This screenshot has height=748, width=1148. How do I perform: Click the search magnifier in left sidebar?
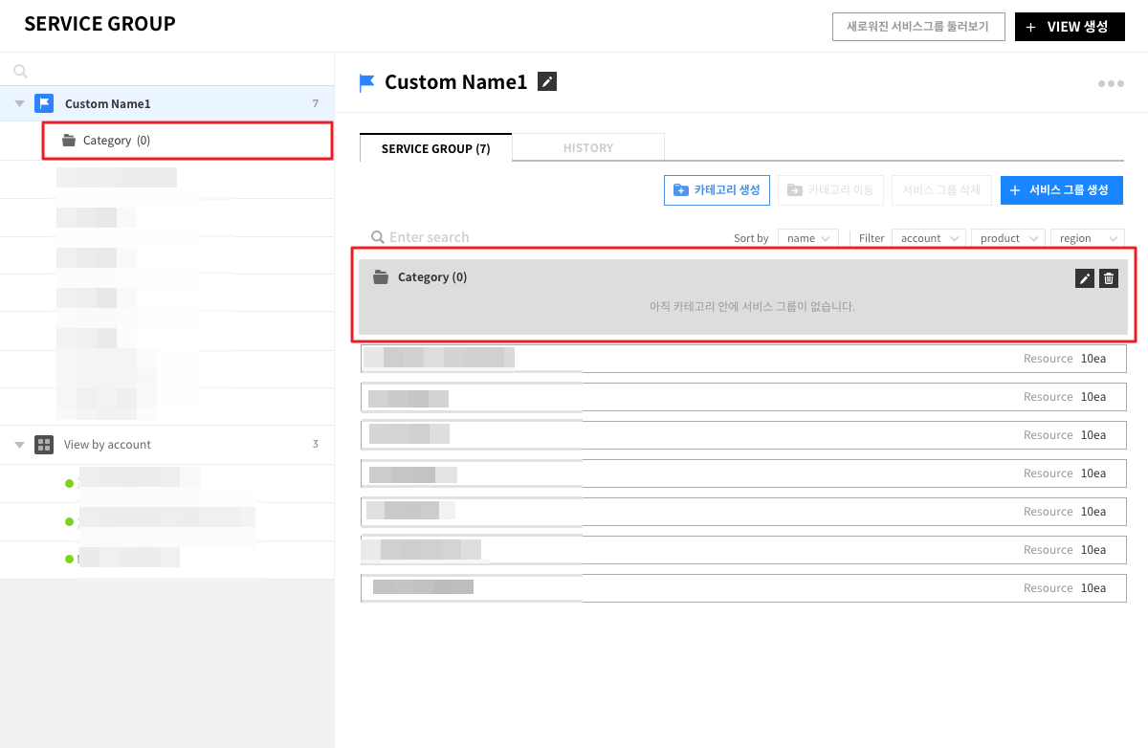[x=21, y=71]
